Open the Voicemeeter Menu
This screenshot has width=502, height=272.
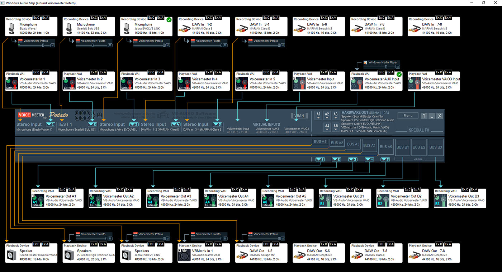408,116
